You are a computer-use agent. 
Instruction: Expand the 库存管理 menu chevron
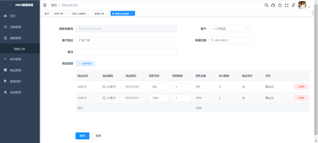coord(35,59)
